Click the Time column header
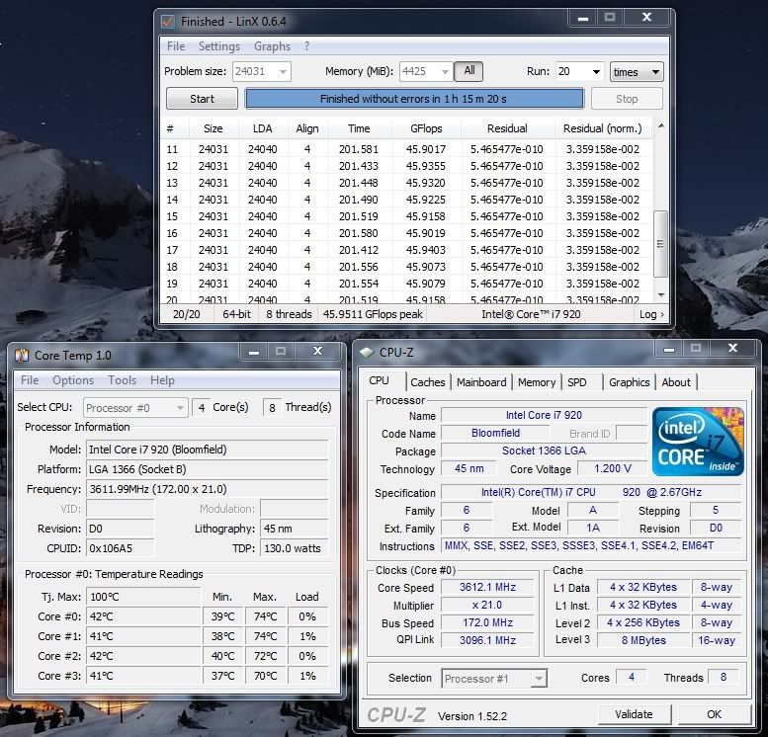This screenshot has width=768, height=737. click(359, 128)
